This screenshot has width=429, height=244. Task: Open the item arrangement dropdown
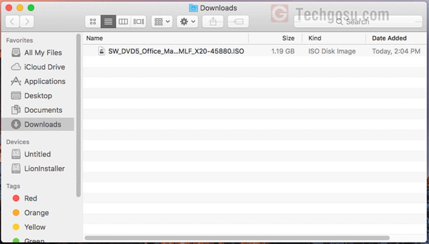(162, 21)
